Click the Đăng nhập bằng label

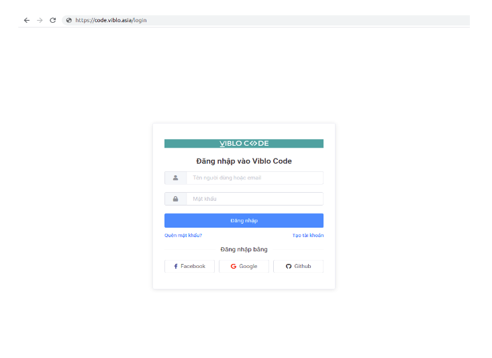[x=244, y=249]
